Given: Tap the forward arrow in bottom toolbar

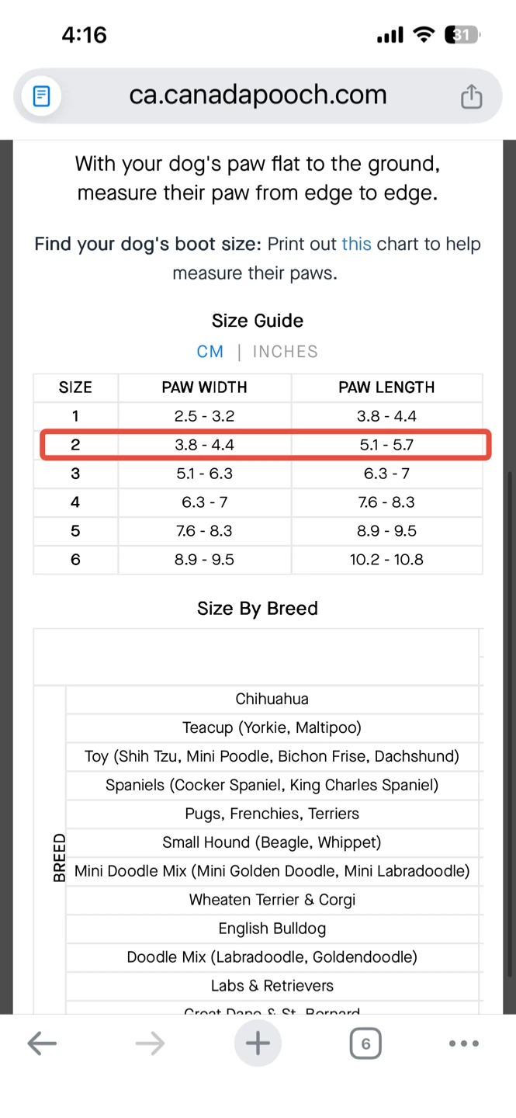Looking at the screenshot, I should (150, 1043).
